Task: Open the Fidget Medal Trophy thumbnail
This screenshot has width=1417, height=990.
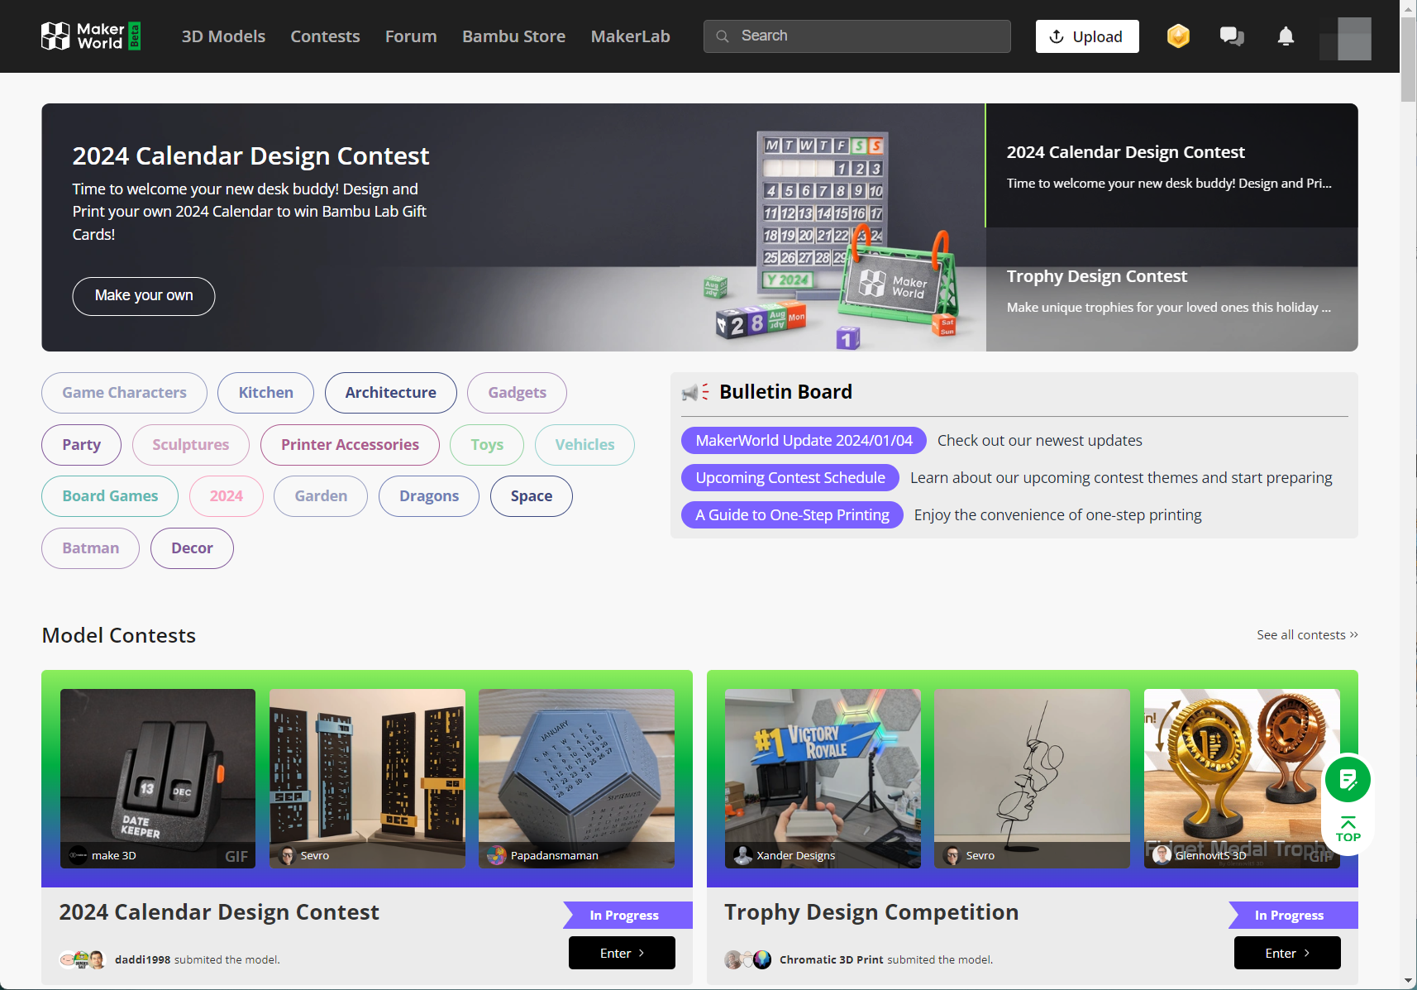Action: (x=1242, y=778)
